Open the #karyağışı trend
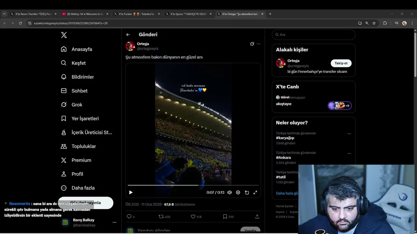Image resolution: width=417 pixels, height=234 pixels. (x=285, y=138)
